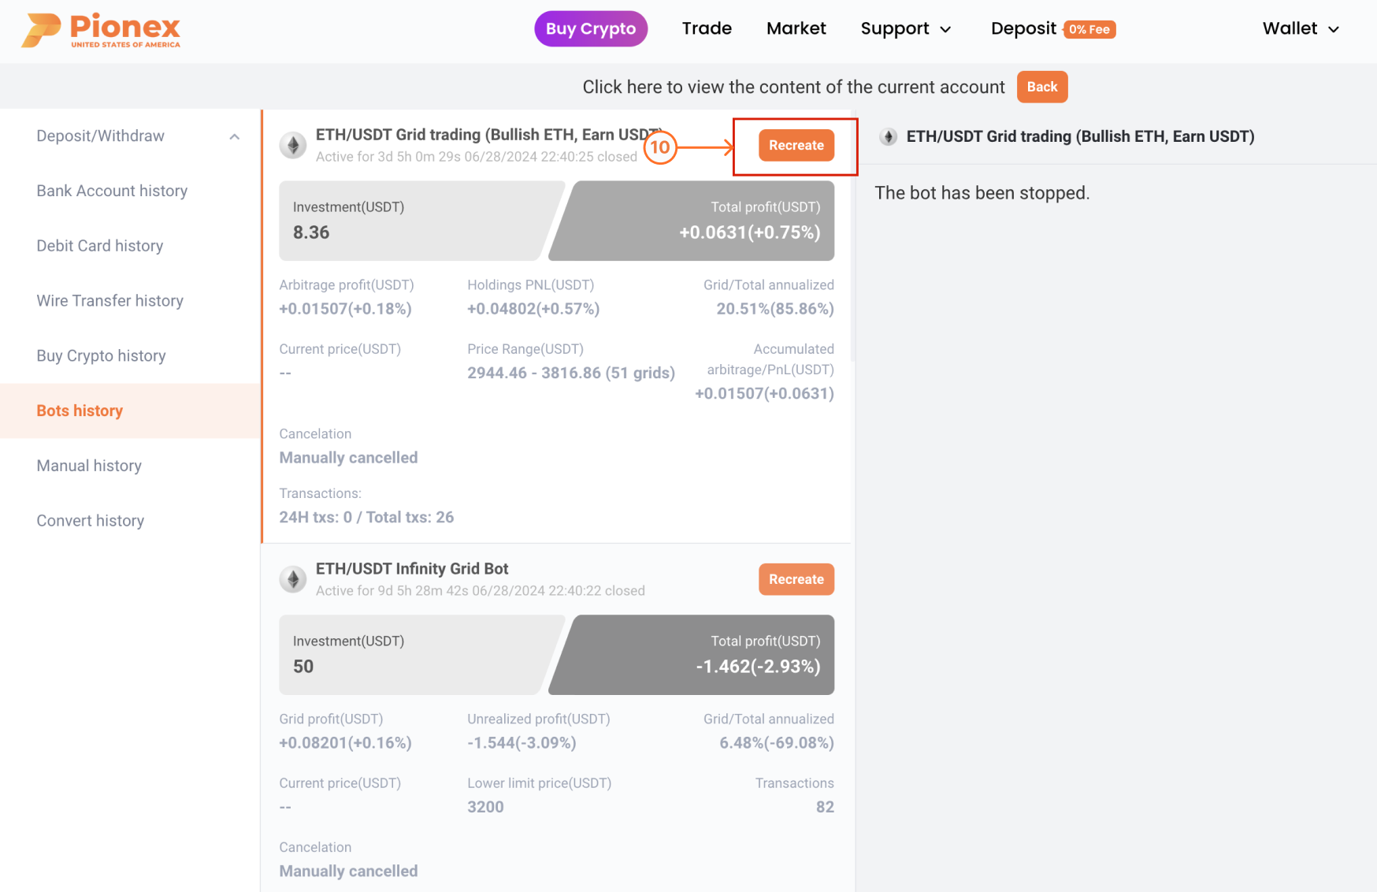Image resolution: width=1377 pixels, height=892 pixels.
Task: Click the Back button
Action: (x=1041, y=87)
